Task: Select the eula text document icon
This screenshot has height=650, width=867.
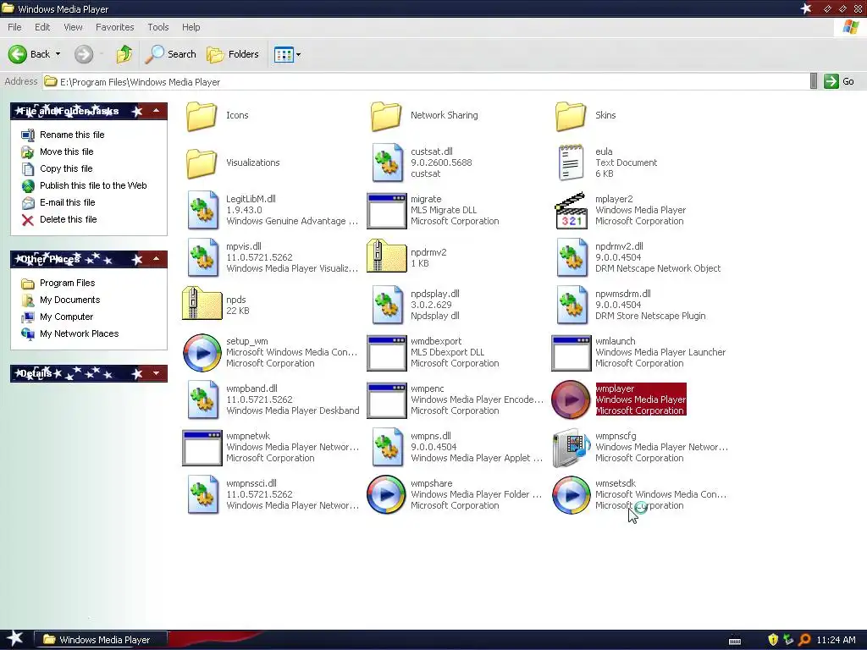Action: (x=571, y=162)
